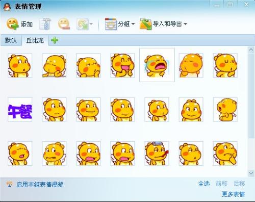The width and height of the screenshot is (255, 202).
Task: Close the 表情管理 window
Action: click(x=246, y=5)
